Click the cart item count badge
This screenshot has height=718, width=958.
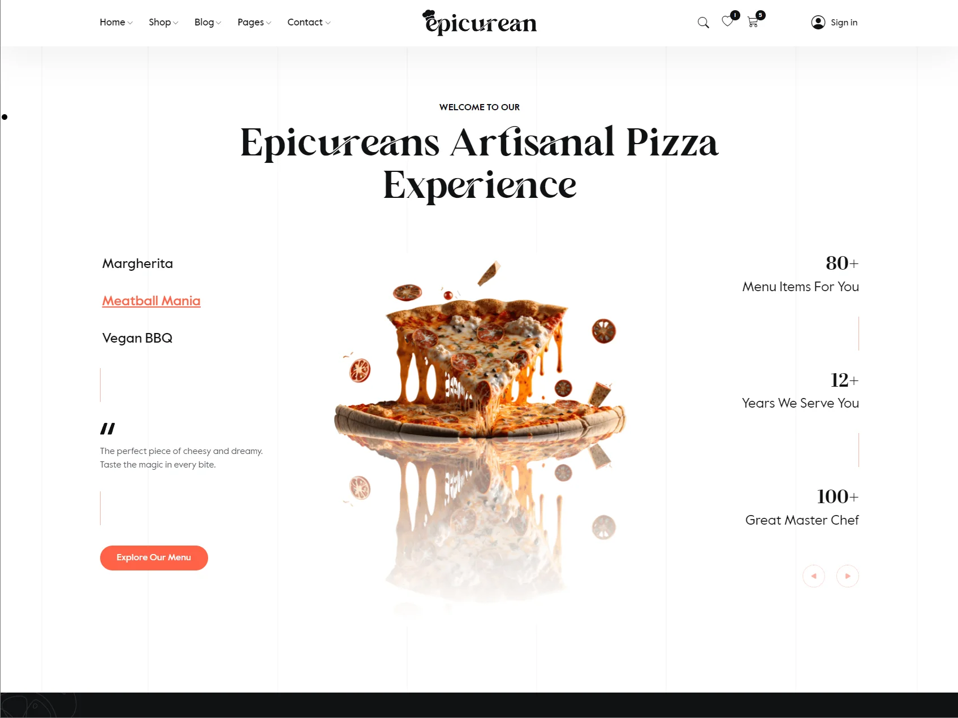(761, 15)
